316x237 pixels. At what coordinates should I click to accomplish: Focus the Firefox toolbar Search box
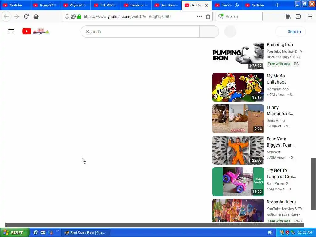pos(239,16)
